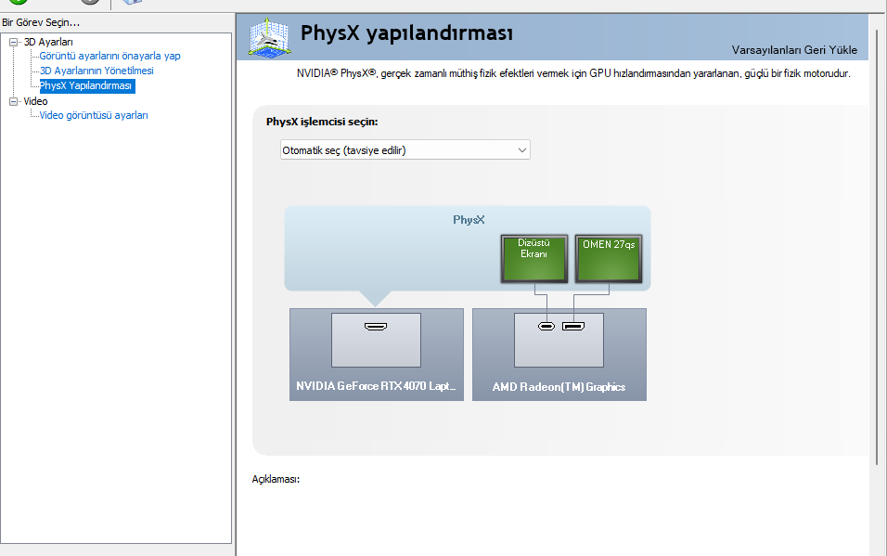Screen dimensions: 887x556
Task: Select the AMD Radeon(TM) Graphics card
Action: pyautogui.click(x=559, y=355)
